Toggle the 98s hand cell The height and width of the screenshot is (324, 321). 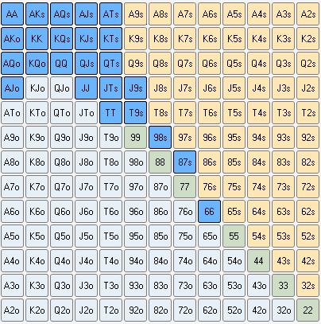(x=160, y=138)
